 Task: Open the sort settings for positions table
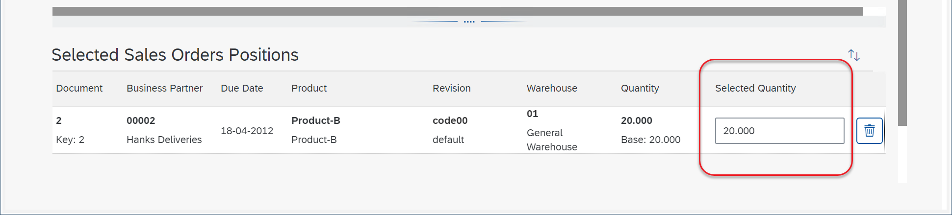[853, 55]
